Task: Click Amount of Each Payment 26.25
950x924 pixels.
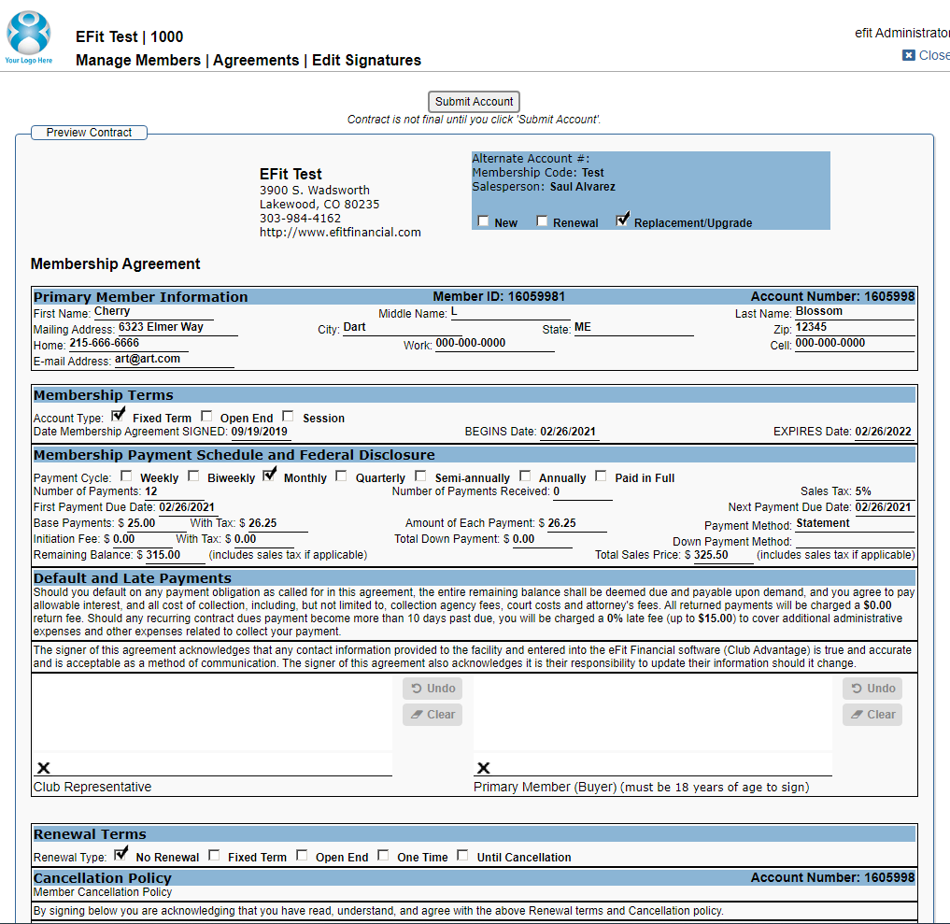Action: [x=561, y=523]
